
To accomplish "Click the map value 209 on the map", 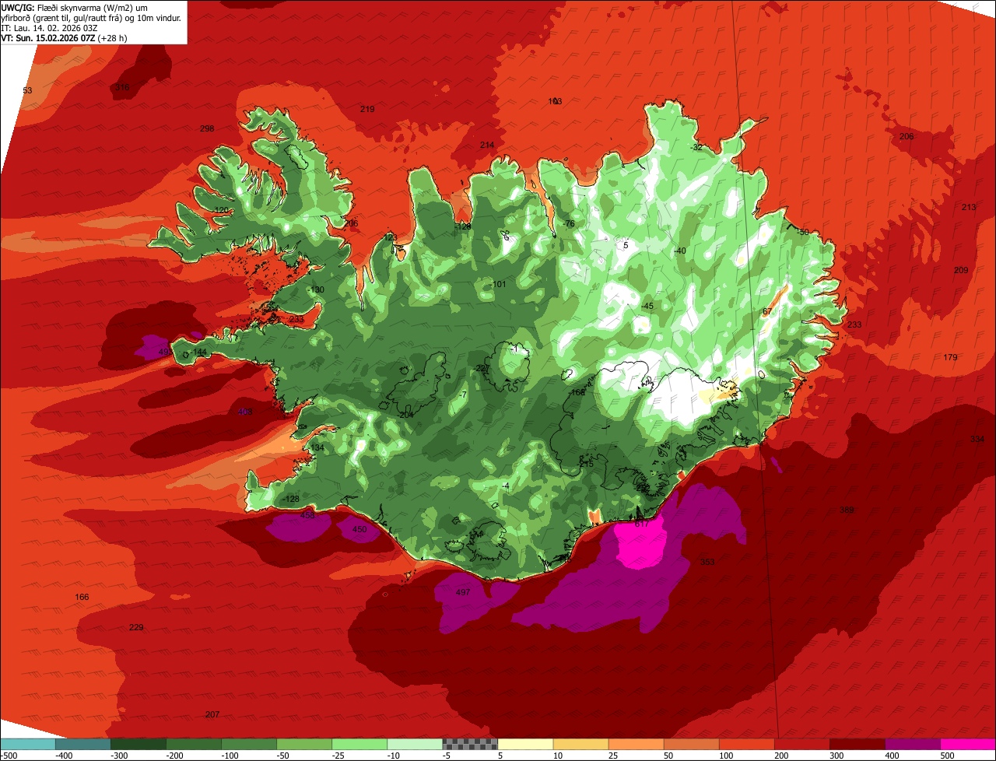I will click(961, 270).
